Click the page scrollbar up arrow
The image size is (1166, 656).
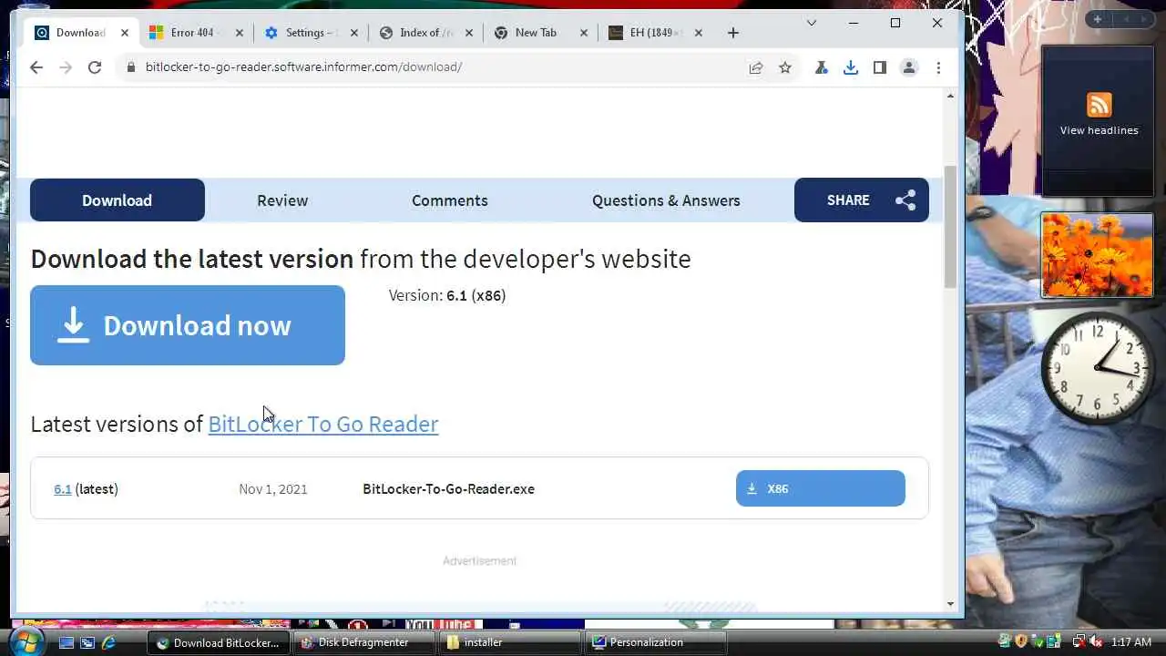point(950,97)
